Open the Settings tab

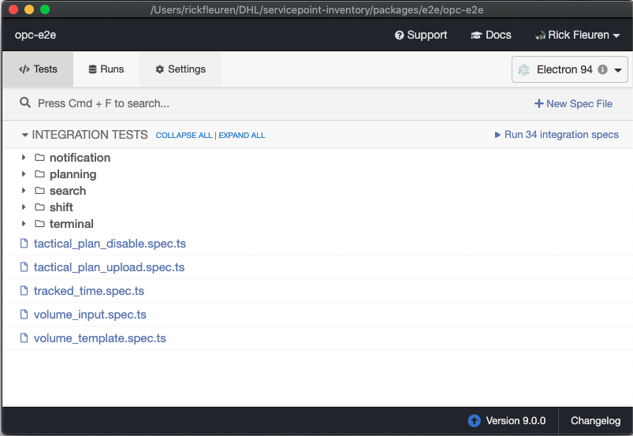[x=181, y=69]
